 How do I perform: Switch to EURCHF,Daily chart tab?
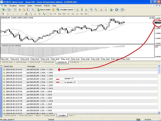35,62
